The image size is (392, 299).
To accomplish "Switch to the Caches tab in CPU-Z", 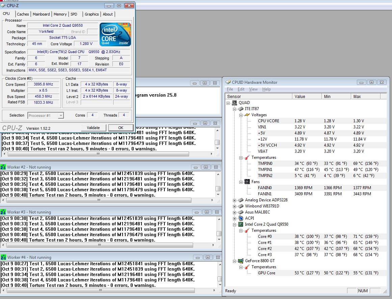I will click(23, 14).
